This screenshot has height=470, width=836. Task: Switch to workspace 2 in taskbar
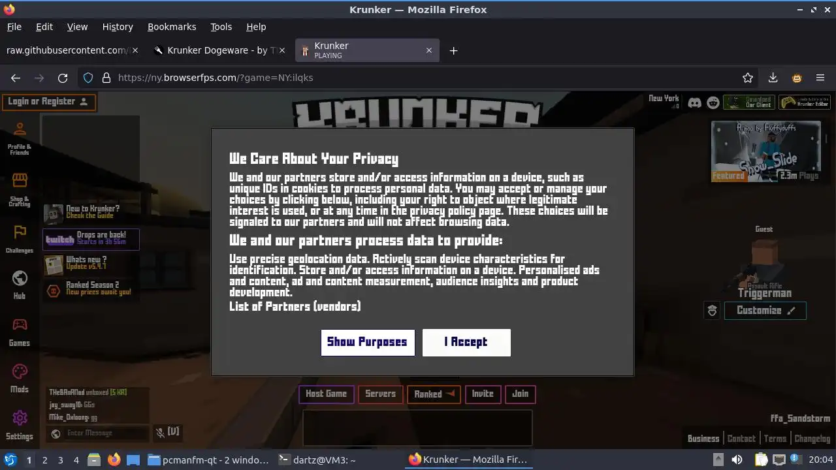[x=44, y=460]
